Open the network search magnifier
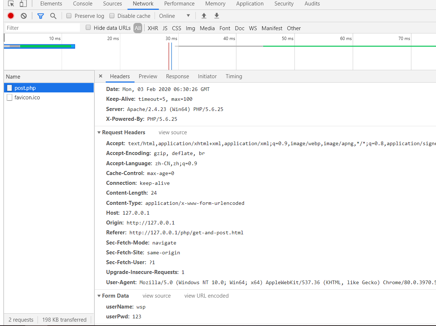The image size is (436, 326). [53, 16]
